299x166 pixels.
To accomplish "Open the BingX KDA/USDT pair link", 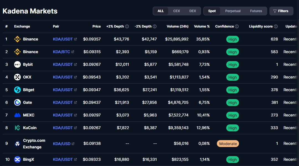I will [x=63, y=159].
